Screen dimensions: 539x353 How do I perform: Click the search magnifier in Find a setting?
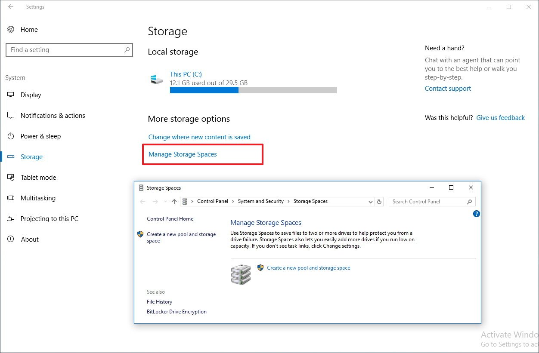pyautogui.click(x=127, y=50)
